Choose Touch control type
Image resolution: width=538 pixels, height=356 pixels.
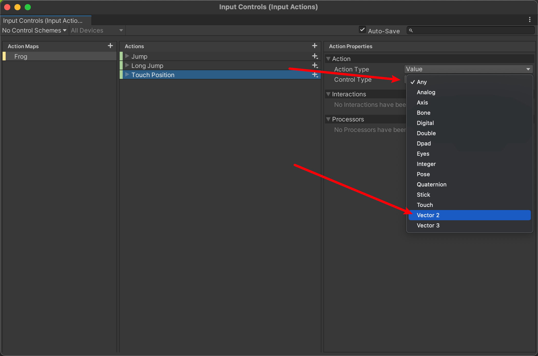click(x=469, y=205)
